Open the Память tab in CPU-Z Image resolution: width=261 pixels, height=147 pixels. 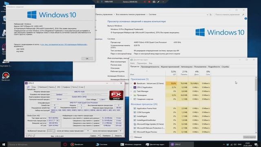52,87
